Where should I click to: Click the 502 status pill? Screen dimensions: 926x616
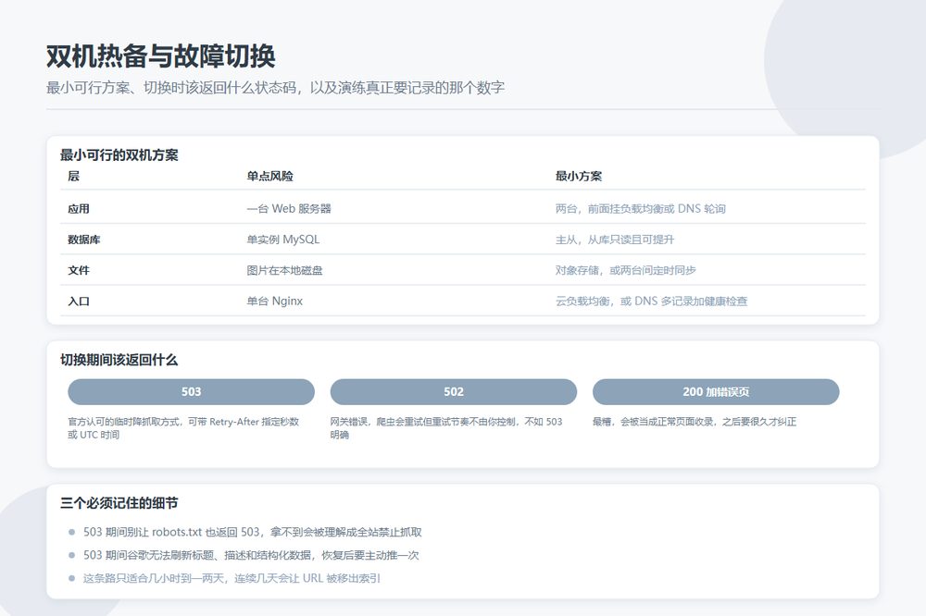point(453,392)
